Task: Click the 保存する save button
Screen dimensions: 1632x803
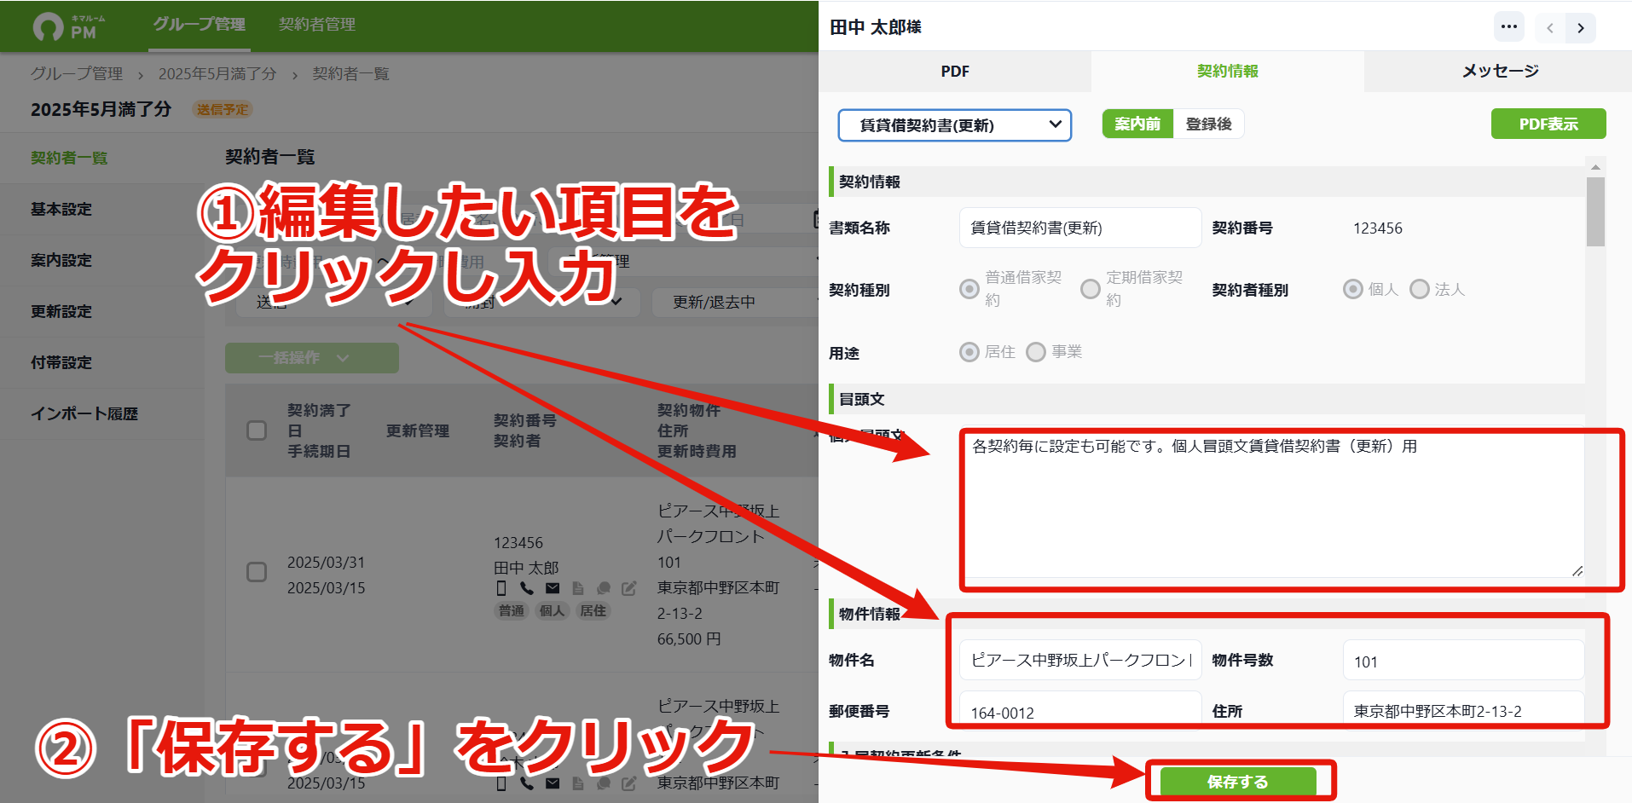Action: 1238,782
